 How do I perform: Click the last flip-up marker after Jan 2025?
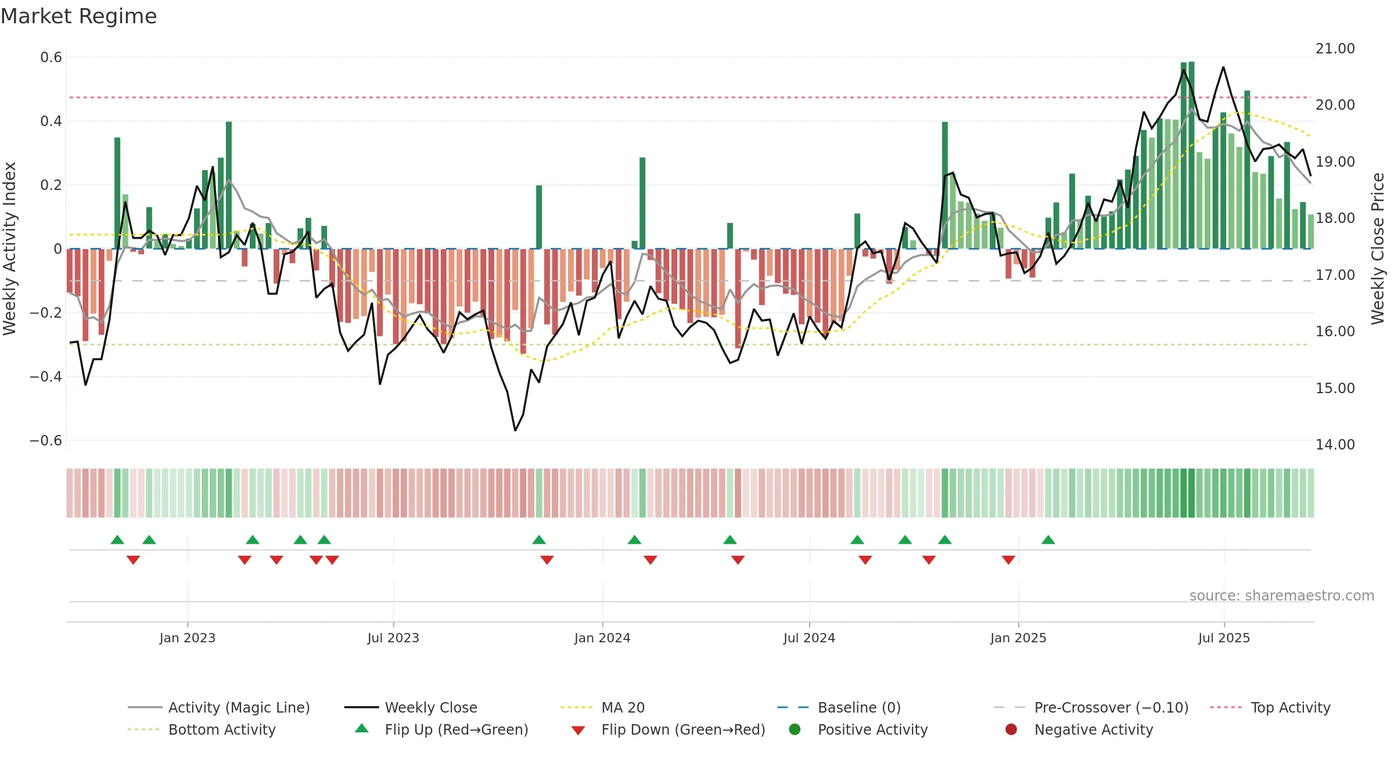point(1048,540)
